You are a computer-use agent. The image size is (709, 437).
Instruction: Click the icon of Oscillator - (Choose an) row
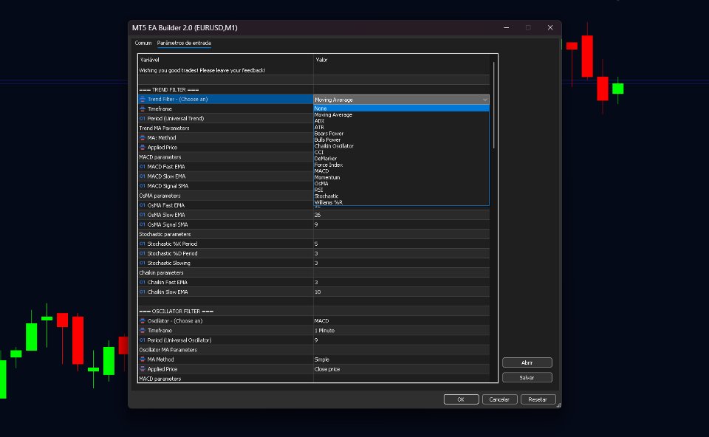click(143, 321)
